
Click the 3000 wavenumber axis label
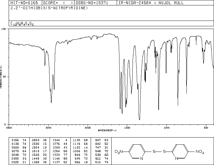pyautogui.click(x=48, y=128)
